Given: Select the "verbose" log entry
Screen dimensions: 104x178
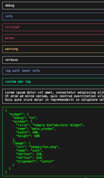Looking at the screenshot, I should coord(53,60).
